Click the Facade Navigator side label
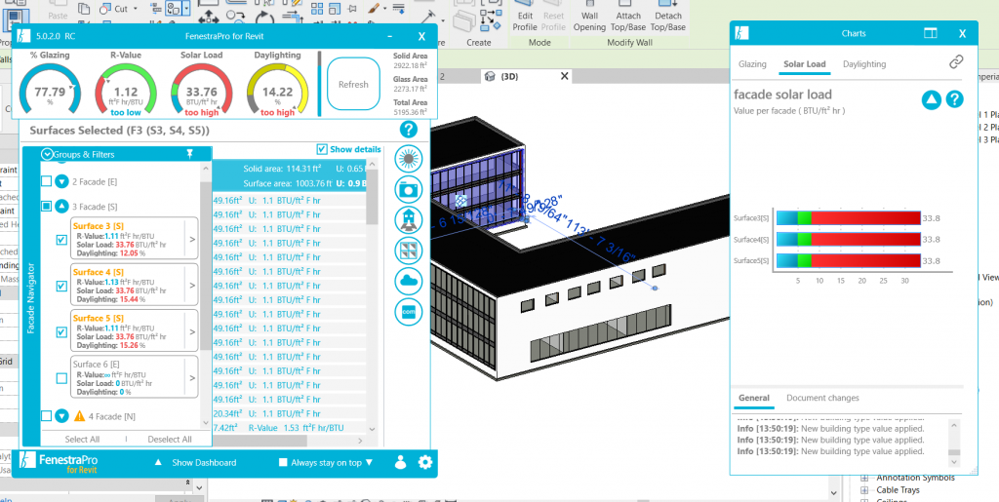The width and height of the screenshot is (999, 502). click(x=31, y=296)
